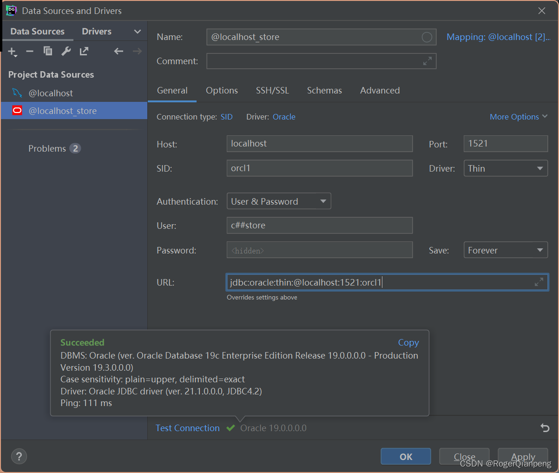559x473 pixels.
Task: Click the Oracle 19.0.0.0.0 status text
Action: pos(273,428)
